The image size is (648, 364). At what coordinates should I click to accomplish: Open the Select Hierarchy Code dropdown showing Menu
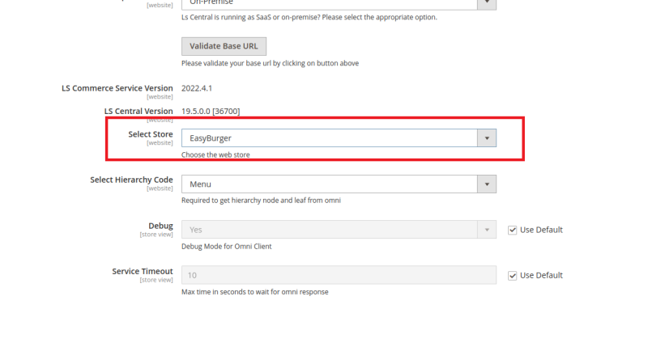point(339,184)
